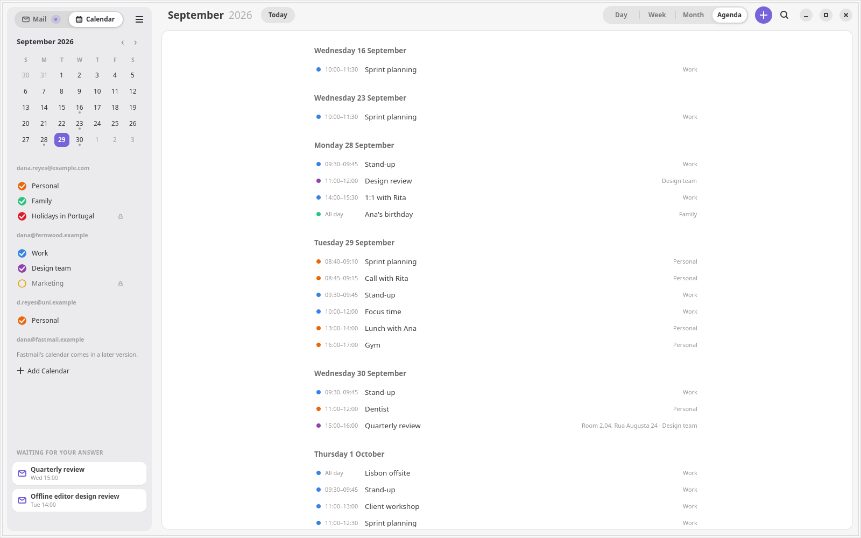Open Call with Rita event
This screenshot has width=861, height=538.
coord(506,278)
